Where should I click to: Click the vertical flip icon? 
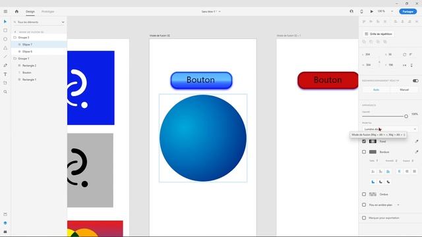[411, 65]
